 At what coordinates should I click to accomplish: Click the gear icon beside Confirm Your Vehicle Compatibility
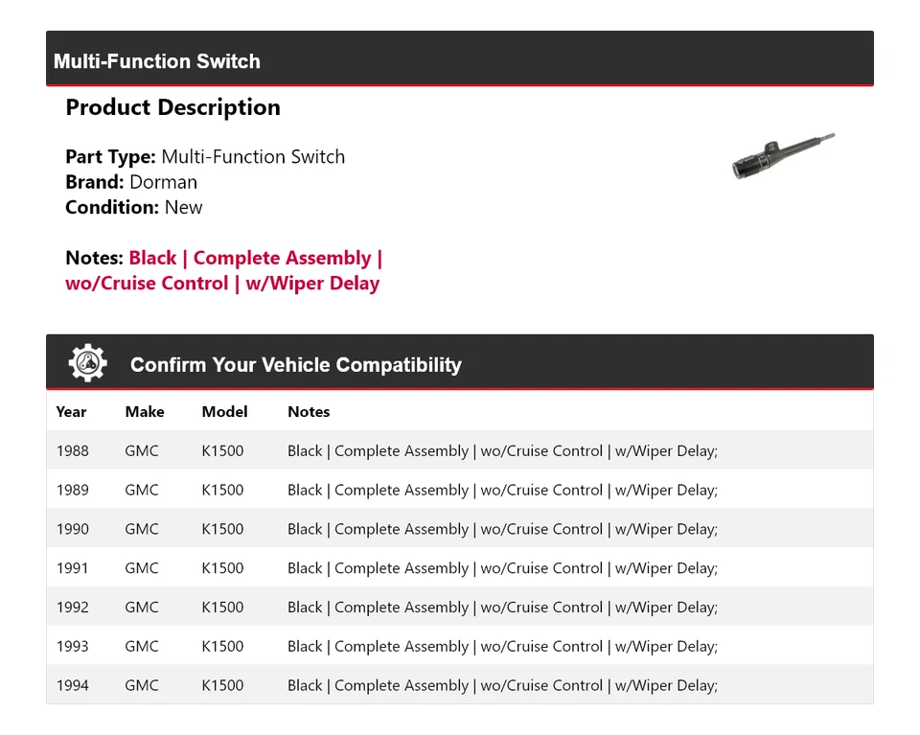click(87, 364)
